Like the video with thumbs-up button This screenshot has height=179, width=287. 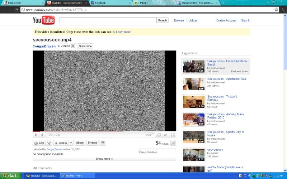(x=39, y=143)
